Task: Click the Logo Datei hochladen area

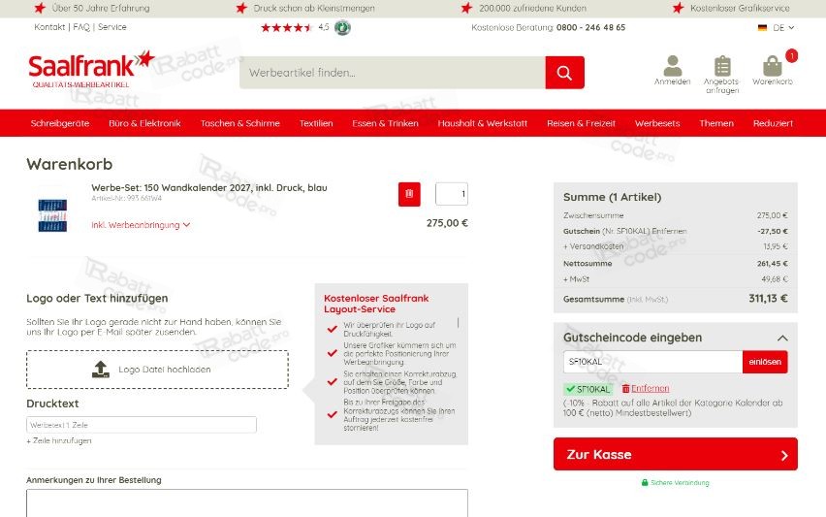Action: click(x=157, y=370)
